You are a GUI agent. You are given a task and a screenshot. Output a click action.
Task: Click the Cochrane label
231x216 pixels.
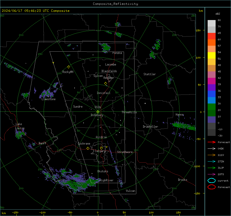(x=84, y=144)
